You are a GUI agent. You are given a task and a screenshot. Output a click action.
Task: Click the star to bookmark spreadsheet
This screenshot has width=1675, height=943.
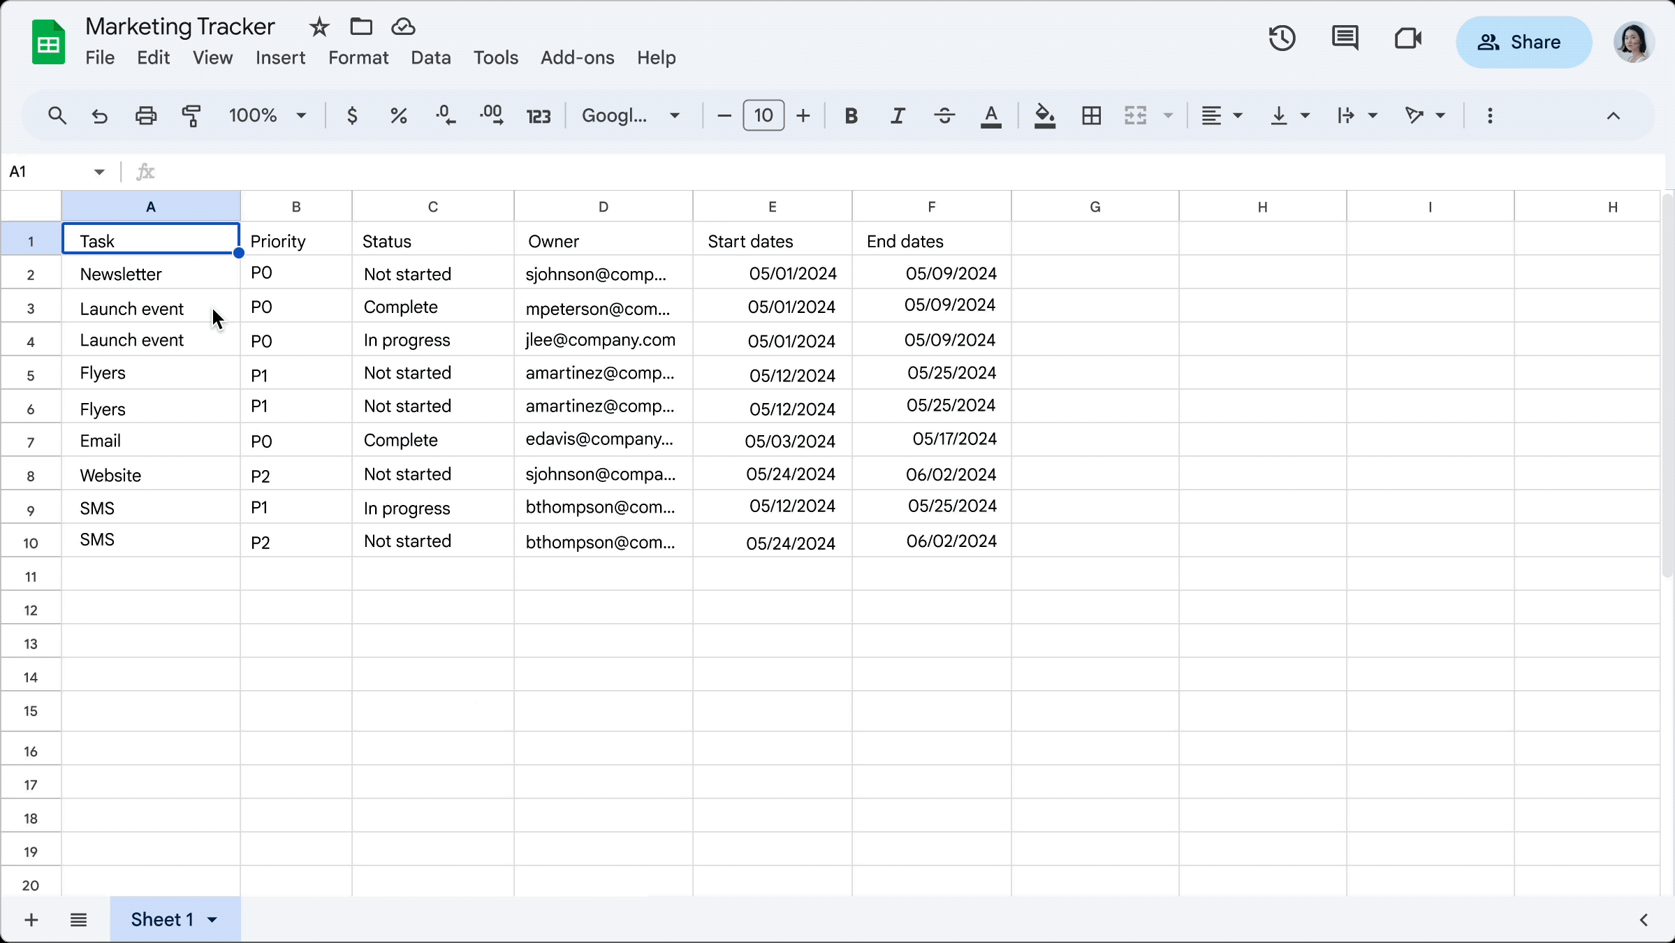(319, 25)
